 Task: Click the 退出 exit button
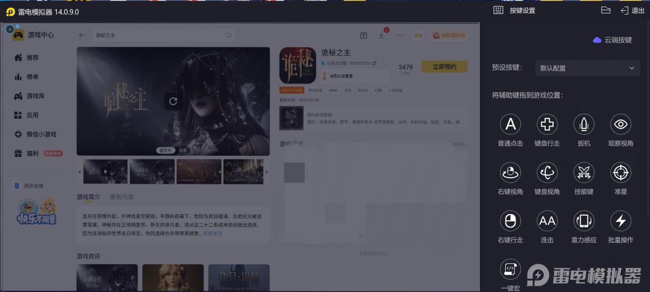633,10
